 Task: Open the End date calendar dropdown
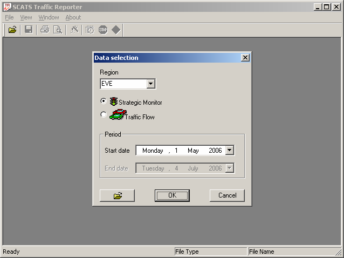click(x=230, y=168)
